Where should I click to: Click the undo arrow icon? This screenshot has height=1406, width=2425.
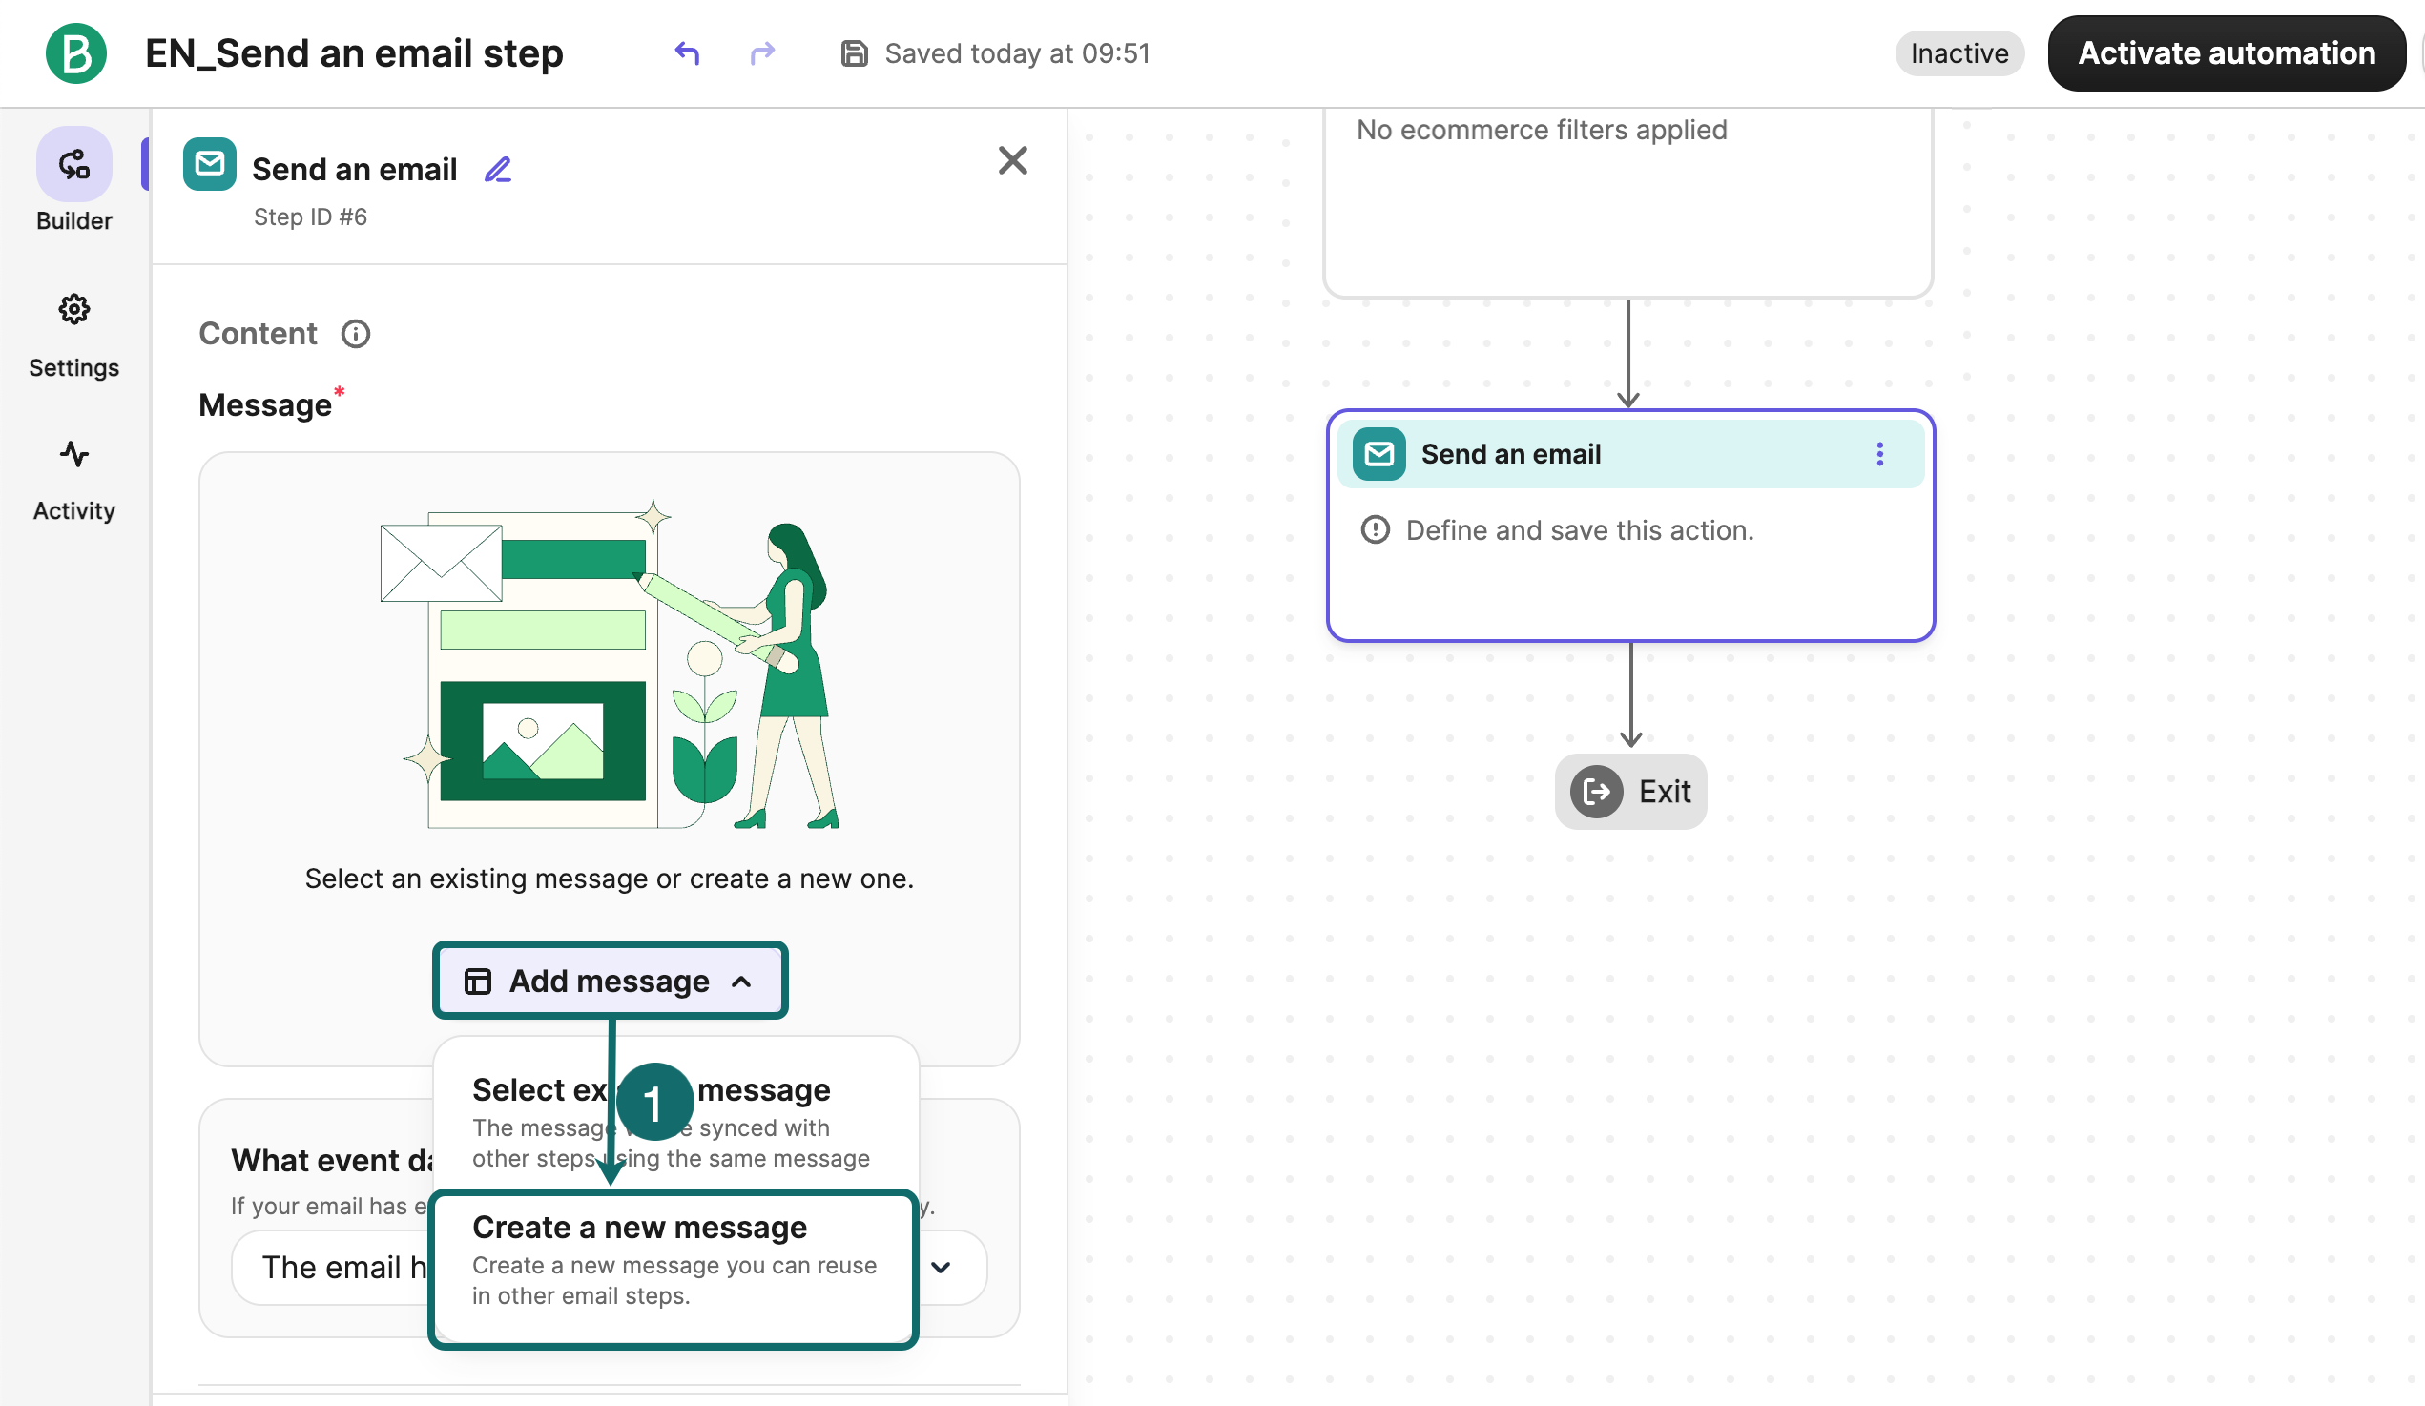687,52
